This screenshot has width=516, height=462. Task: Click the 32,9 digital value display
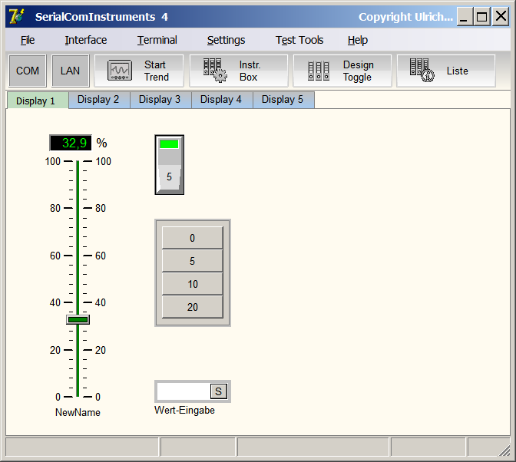(x=71, y=143)
